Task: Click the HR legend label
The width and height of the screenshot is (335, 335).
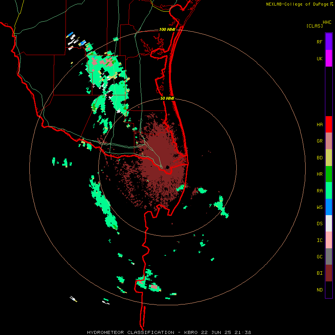Action: coord(319,174)
